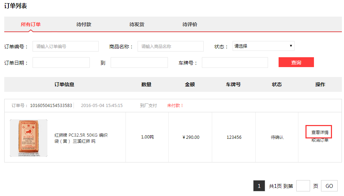Open the 红狮牌 PC32.5R product name
The image size is (344, 196).
pyautogui.click(x=81, y=138)
